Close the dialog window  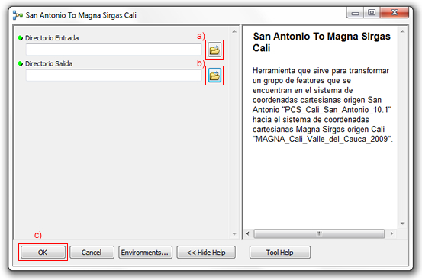click(x=395, y=13)
